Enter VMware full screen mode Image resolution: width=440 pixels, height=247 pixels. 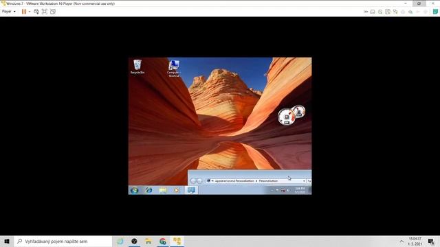point(44,12)
